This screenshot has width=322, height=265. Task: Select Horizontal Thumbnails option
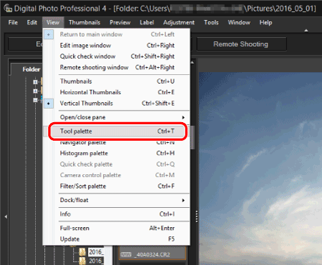click(x=117, y=92)
